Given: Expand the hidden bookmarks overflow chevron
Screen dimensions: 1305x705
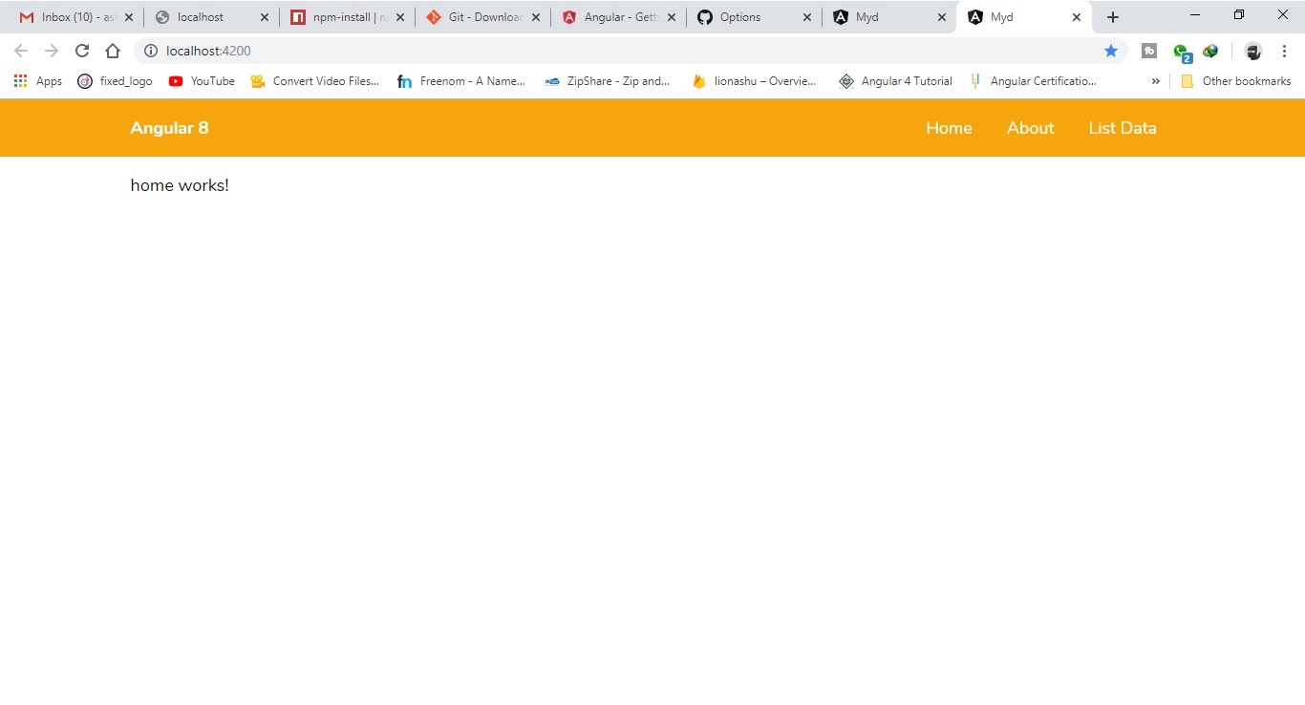Looking at the screenshot, I should (1156, 81).
